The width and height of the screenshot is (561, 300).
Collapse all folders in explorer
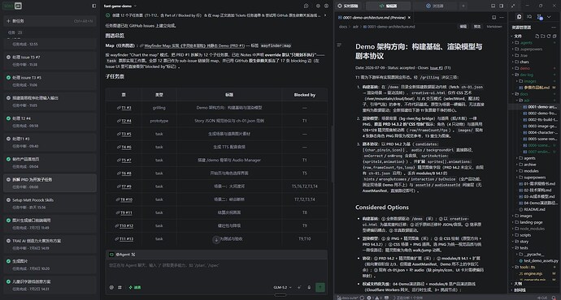click(x=554, y=36)
